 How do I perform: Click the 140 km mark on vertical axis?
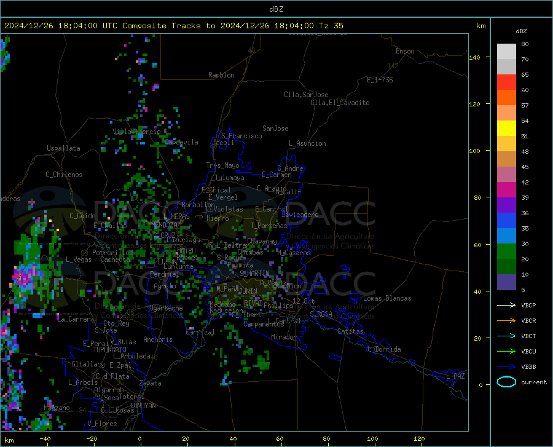tap(474, 57)
